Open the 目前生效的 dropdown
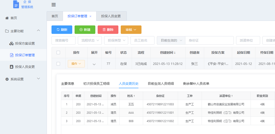 [x=171, y=40]
